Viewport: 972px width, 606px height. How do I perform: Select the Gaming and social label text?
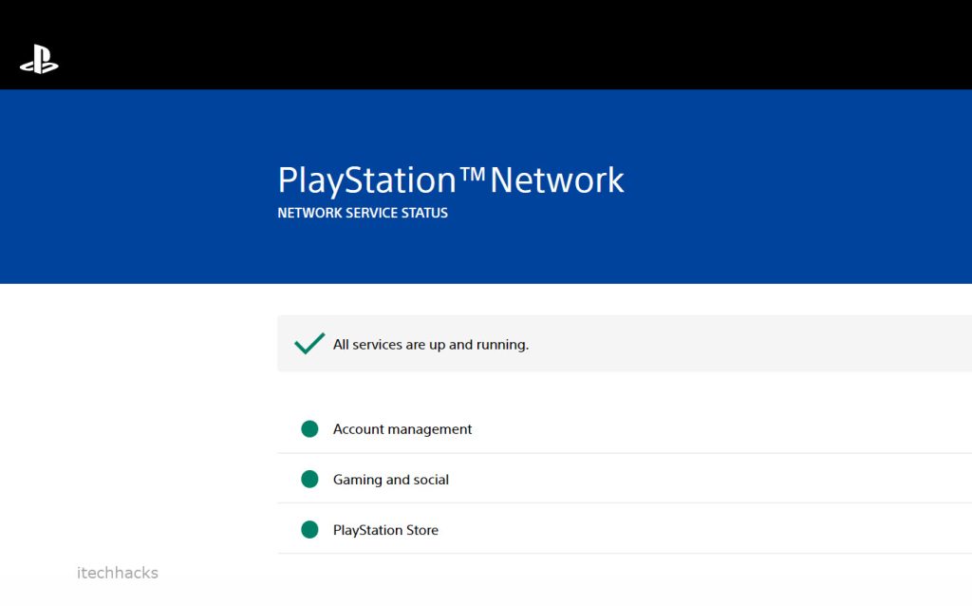391,480
